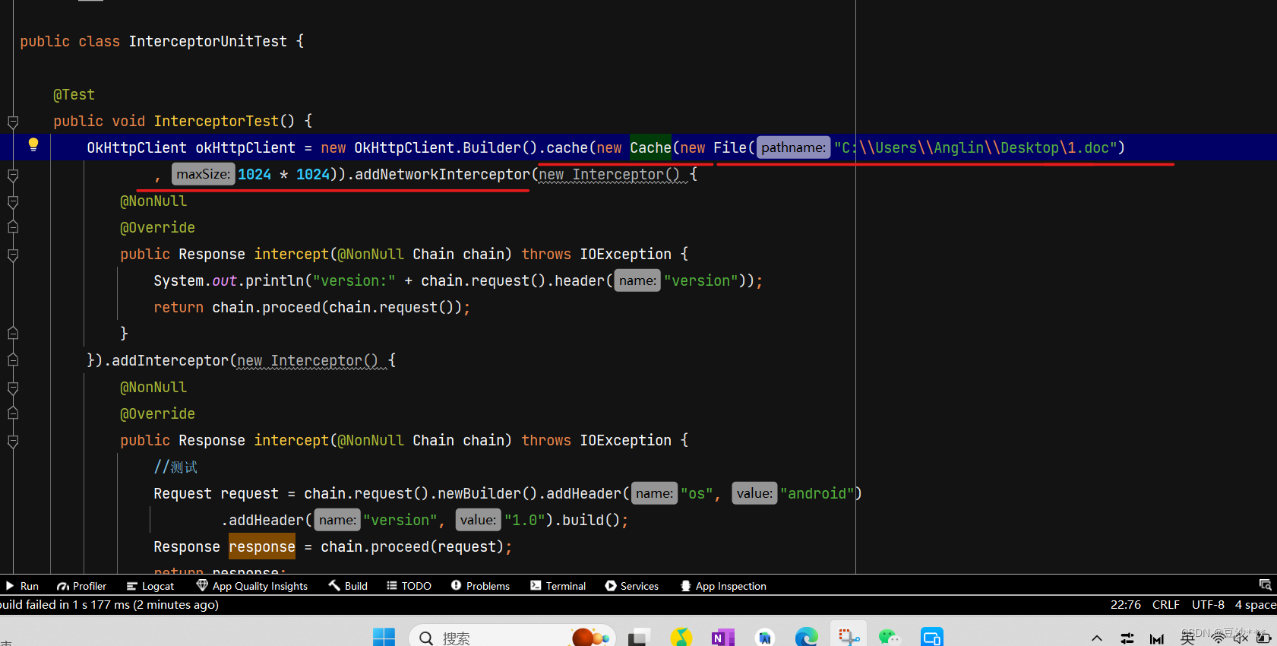The width and height of the screenshot is (1277, 646).
Task: Click the highlighted Cache class name
Action: [650, 147]
